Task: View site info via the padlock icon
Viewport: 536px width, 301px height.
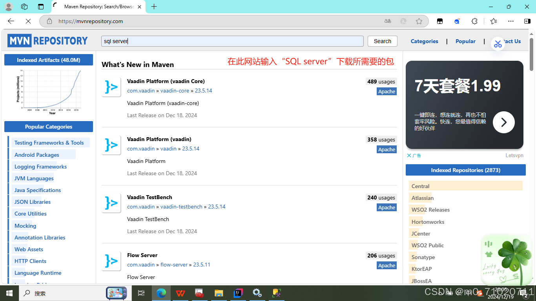Action: click(49, 21)
